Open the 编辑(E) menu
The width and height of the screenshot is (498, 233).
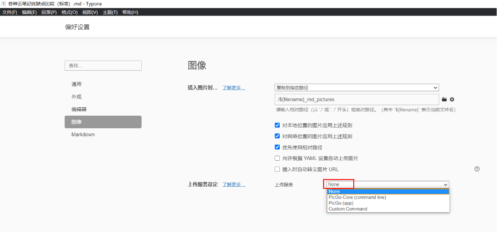click(x=29, y=12)
